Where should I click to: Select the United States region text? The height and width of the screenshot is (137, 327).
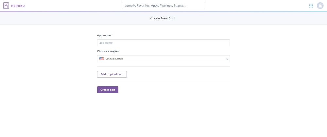pyautogui.click(x=114, y=59)
